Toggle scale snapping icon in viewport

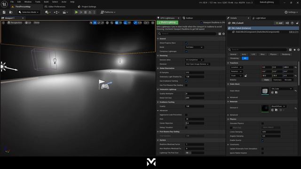(x=135, y=23)
